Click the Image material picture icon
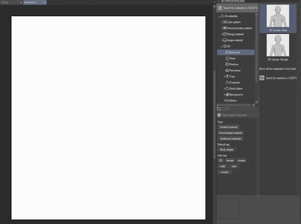The height and width of the screenshot is (224, 301). pos(225,40)
